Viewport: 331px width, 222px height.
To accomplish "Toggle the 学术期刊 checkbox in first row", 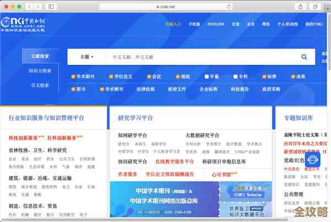I will click(x=73, y=77).
